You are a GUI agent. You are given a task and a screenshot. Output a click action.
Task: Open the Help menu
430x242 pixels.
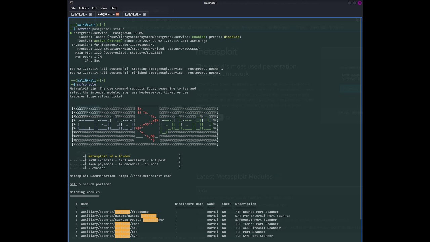point(114,8)
